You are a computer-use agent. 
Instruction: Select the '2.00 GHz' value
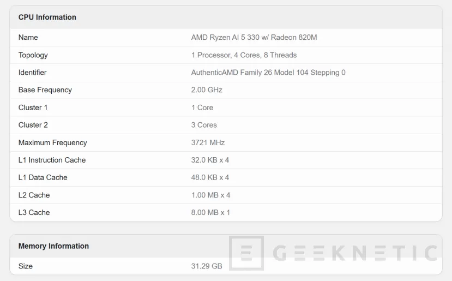pyautogui.click(x=207, y=90)
